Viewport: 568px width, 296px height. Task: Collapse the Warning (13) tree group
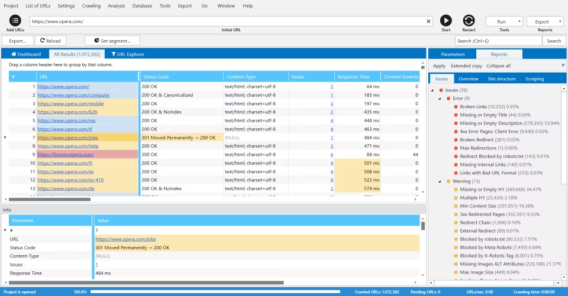(x=441, y=181)
